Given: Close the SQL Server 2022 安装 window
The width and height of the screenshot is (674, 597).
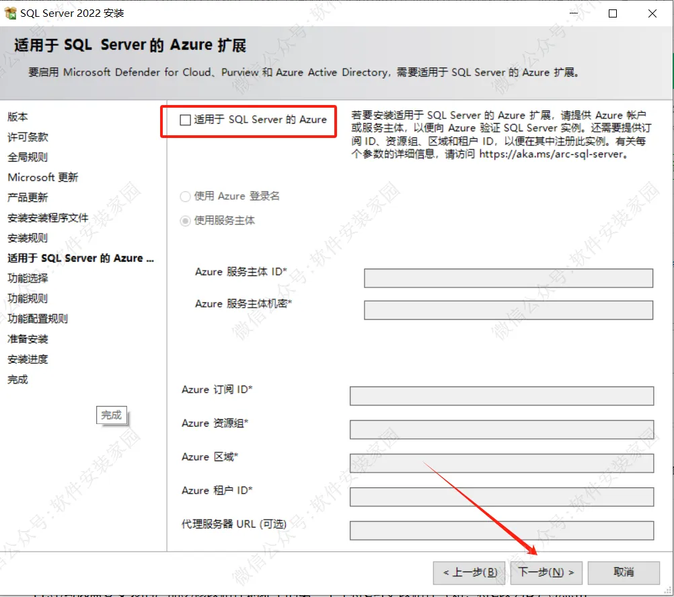Looking at the screenshot, I should pyautogui.click(x=652, y=13).
